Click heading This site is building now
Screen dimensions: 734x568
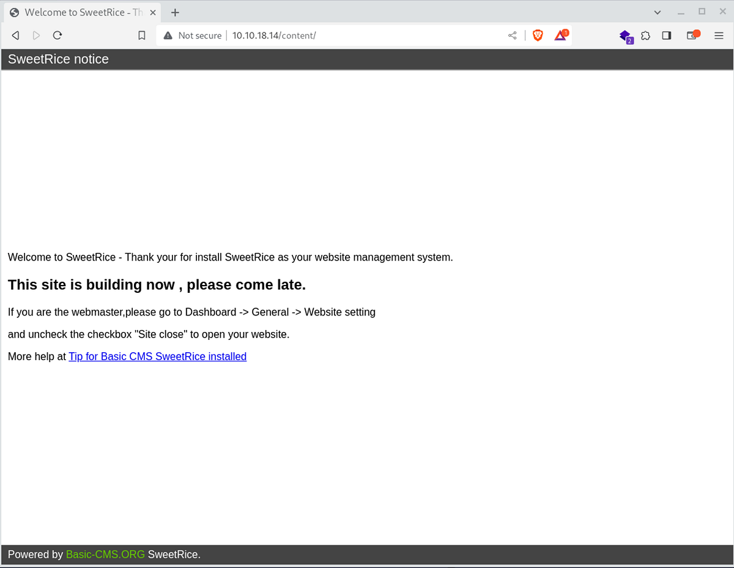pyautogui.click(x=157, y=285)
